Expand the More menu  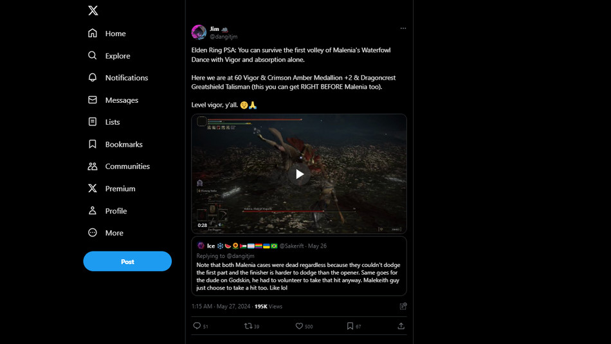(105, 233)
